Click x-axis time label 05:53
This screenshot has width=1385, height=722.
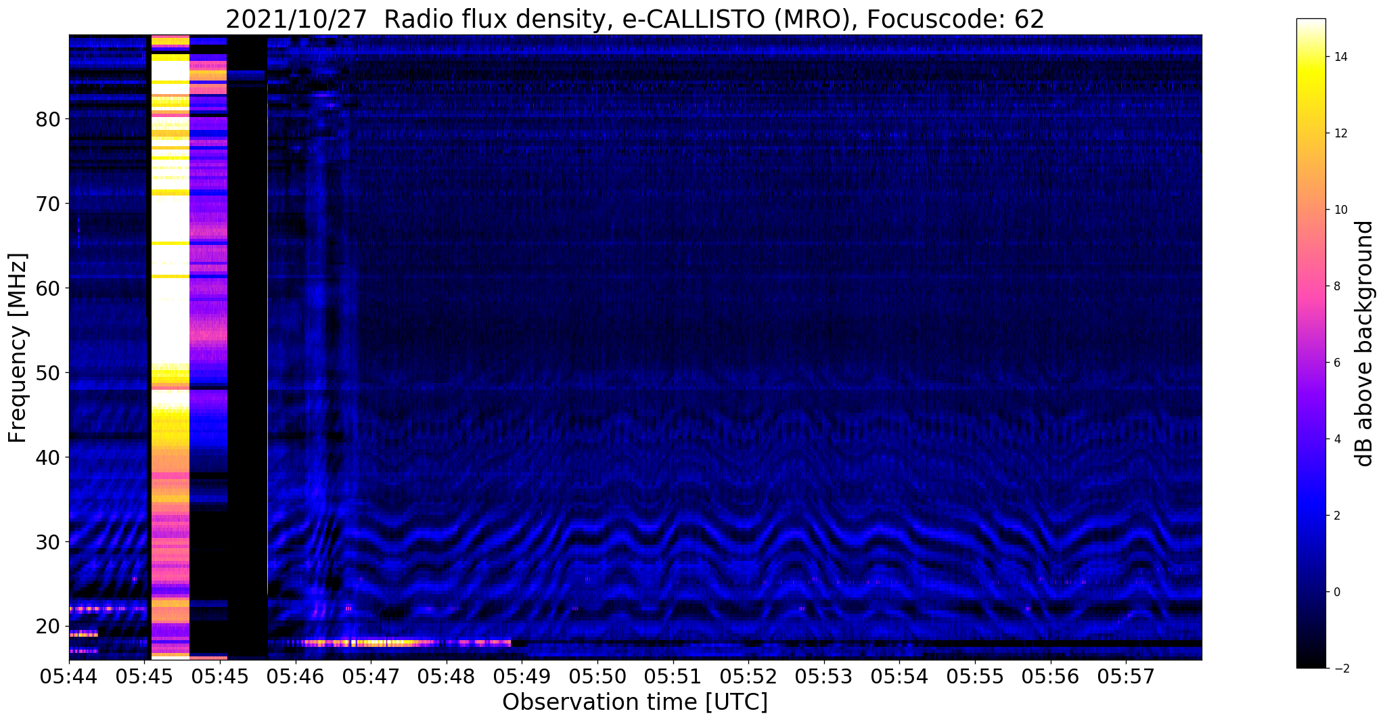(824, 675)
